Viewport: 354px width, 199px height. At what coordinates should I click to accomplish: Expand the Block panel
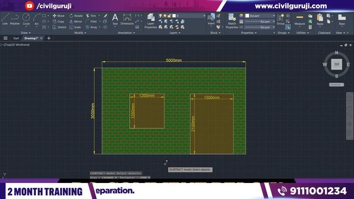pyautogui.click(x=215, y=33)
